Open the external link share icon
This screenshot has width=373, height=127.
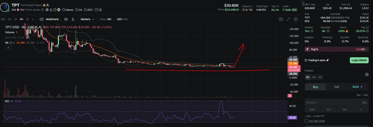click(96, 10)
